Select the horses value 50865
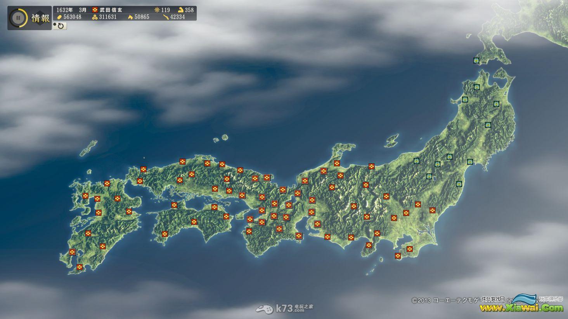 pyautogui.click(x=142, y=17)
